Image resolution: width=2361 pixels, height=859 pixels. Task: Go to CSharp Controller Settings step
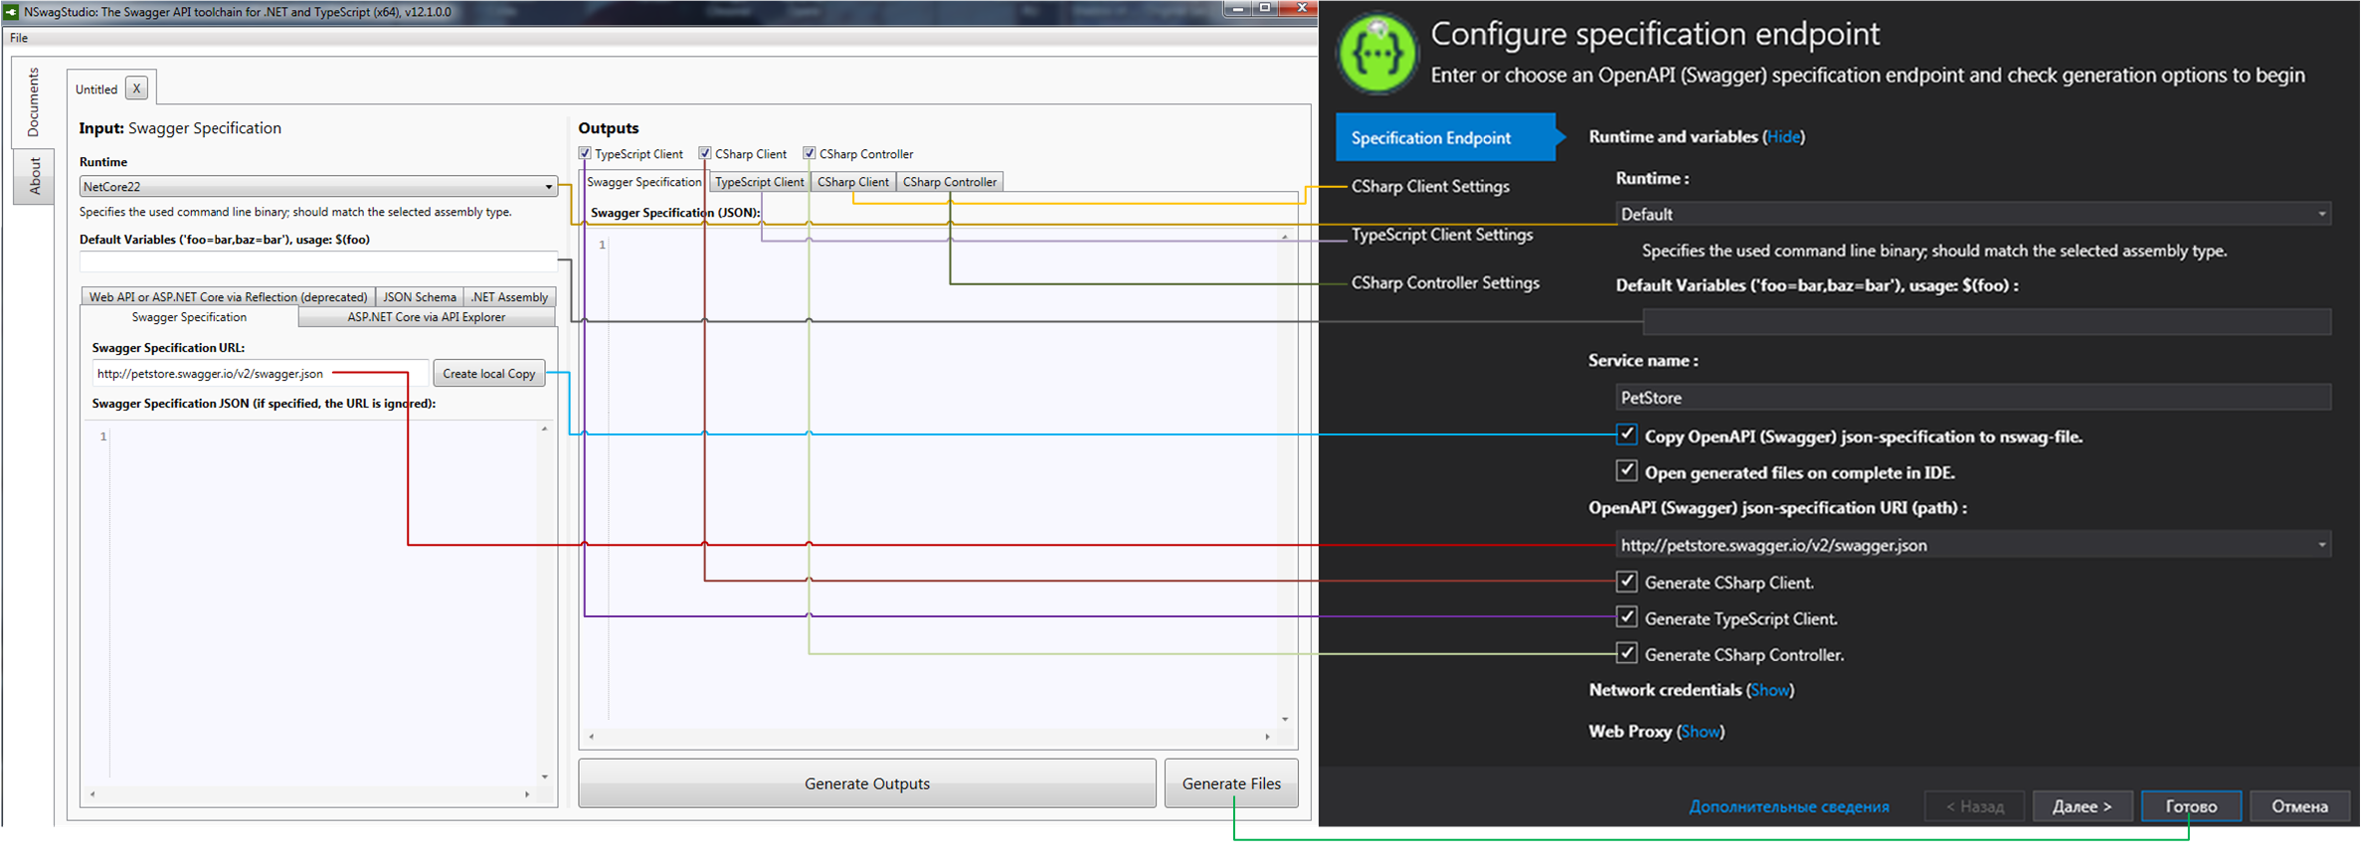click(1445, 283)
